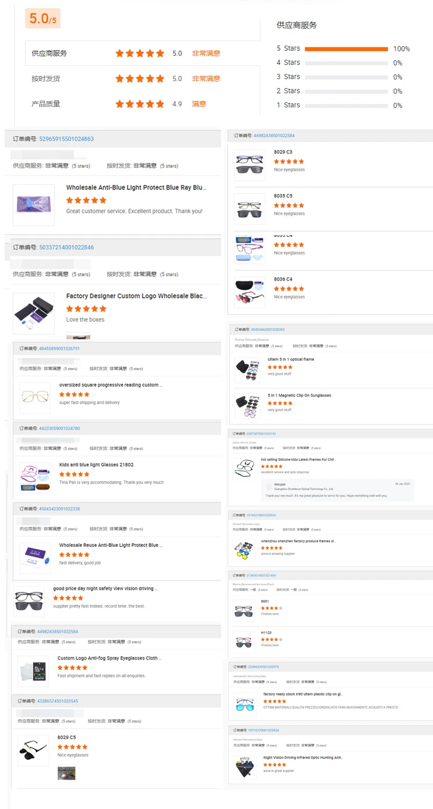Screen dimensions: 433x809
Task: Open Factory Designer Custom Logo Wholesale product title
Action: [136, 296]
